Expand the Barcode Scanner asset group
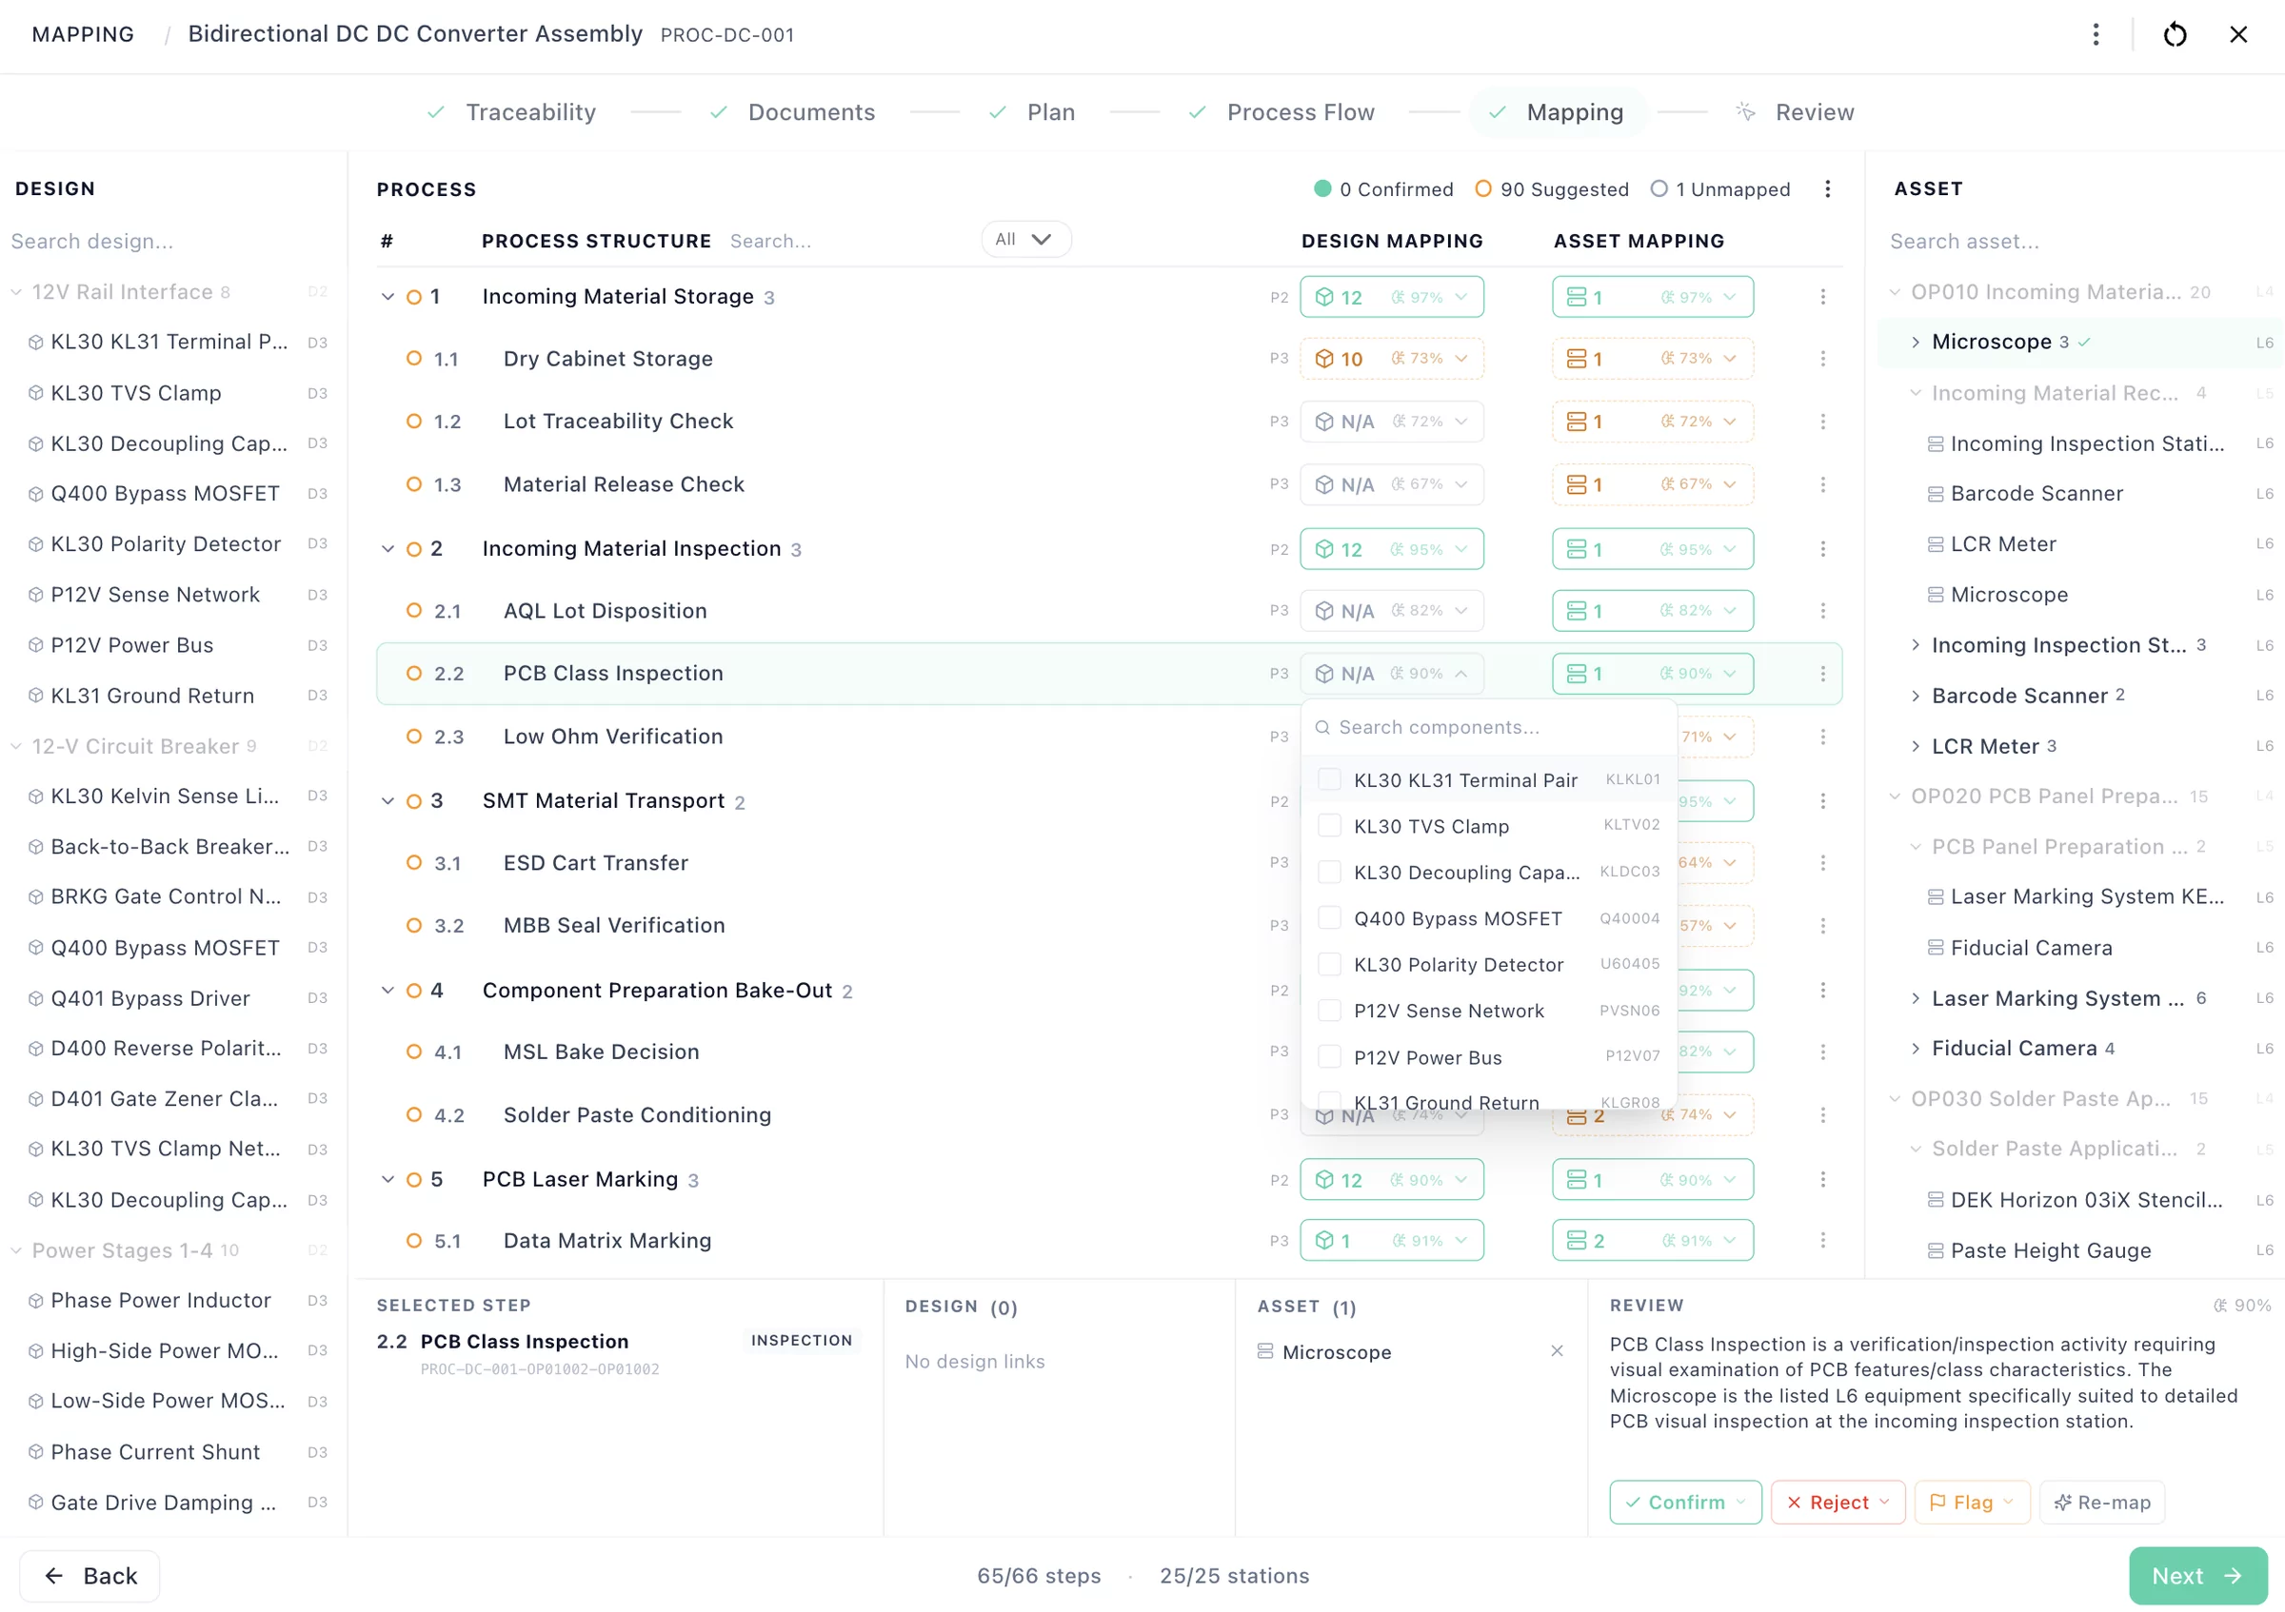Viewport: 2285px width, 1612px height. [x=1915, y=697]
